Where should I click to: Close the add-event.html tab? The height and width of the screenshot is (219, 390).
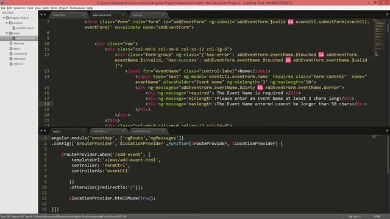coord(123,15)
